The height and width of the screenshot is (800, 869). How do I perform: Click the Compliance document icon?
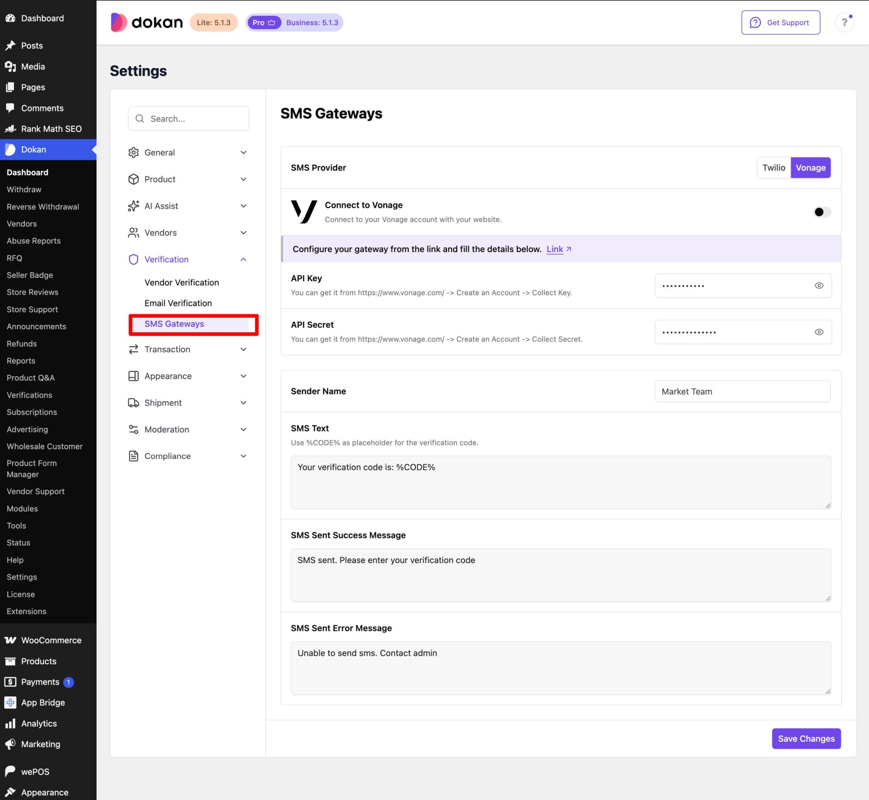tap(134, 456)
